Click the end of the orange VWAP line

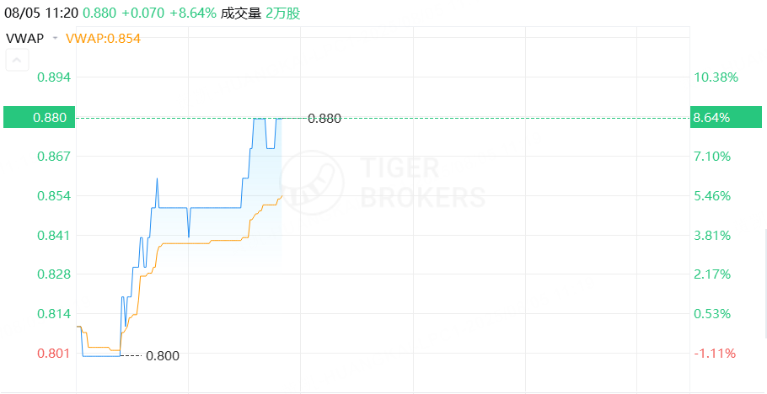point(282,196)
